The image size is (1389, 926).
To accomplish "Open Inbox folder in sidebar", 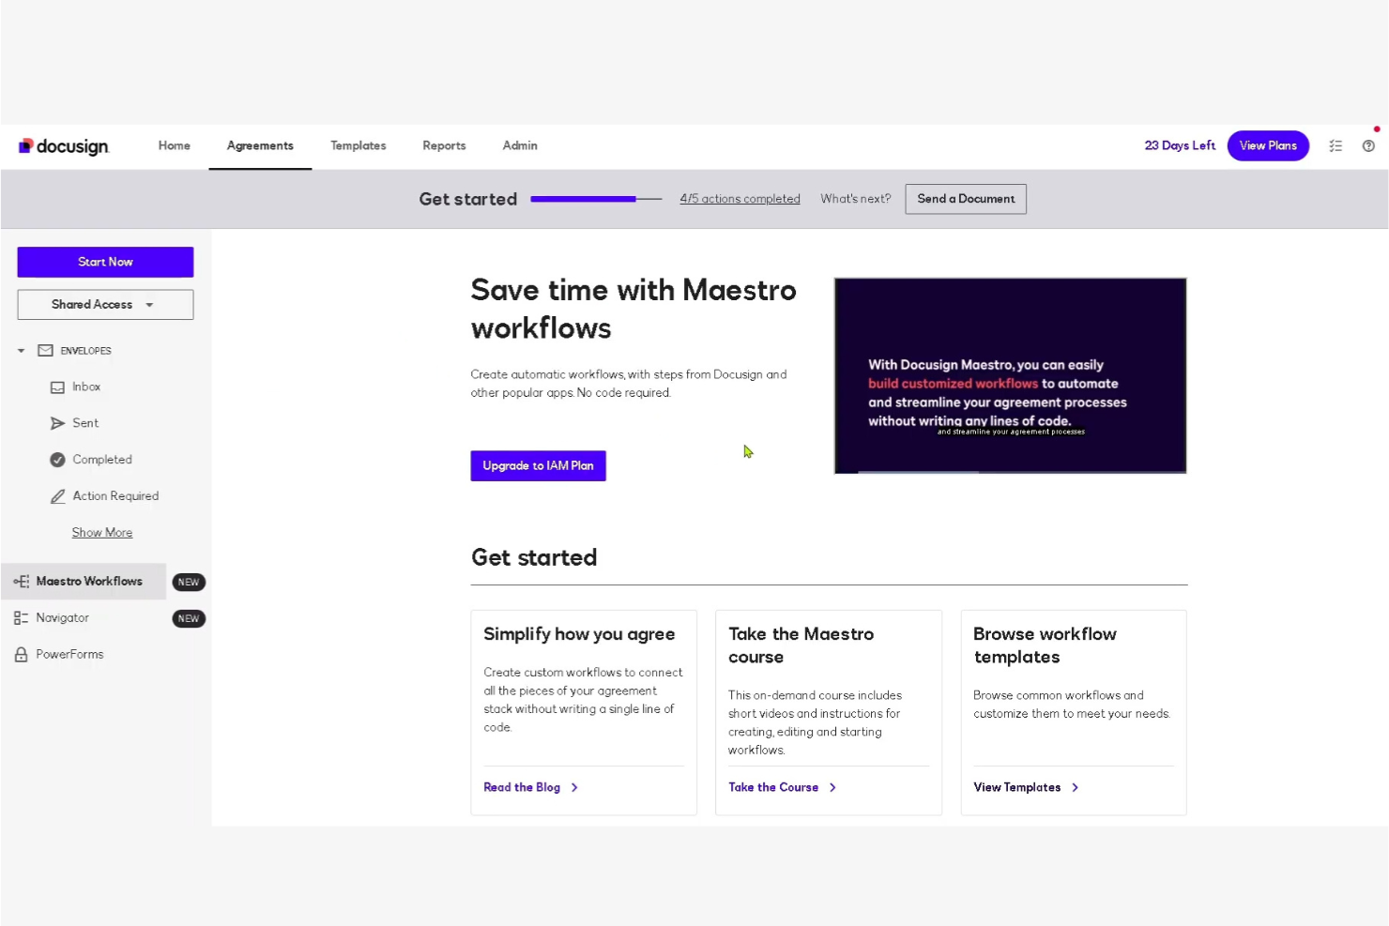I will tap(86, 387).
